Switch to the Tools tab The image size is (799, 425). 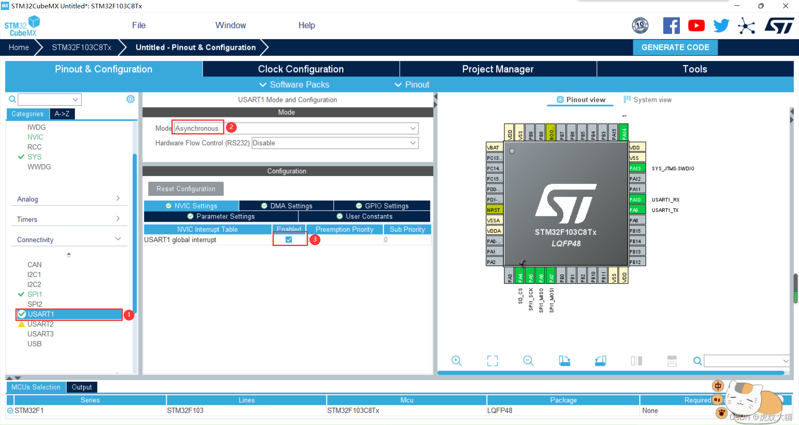pos(695,69)
